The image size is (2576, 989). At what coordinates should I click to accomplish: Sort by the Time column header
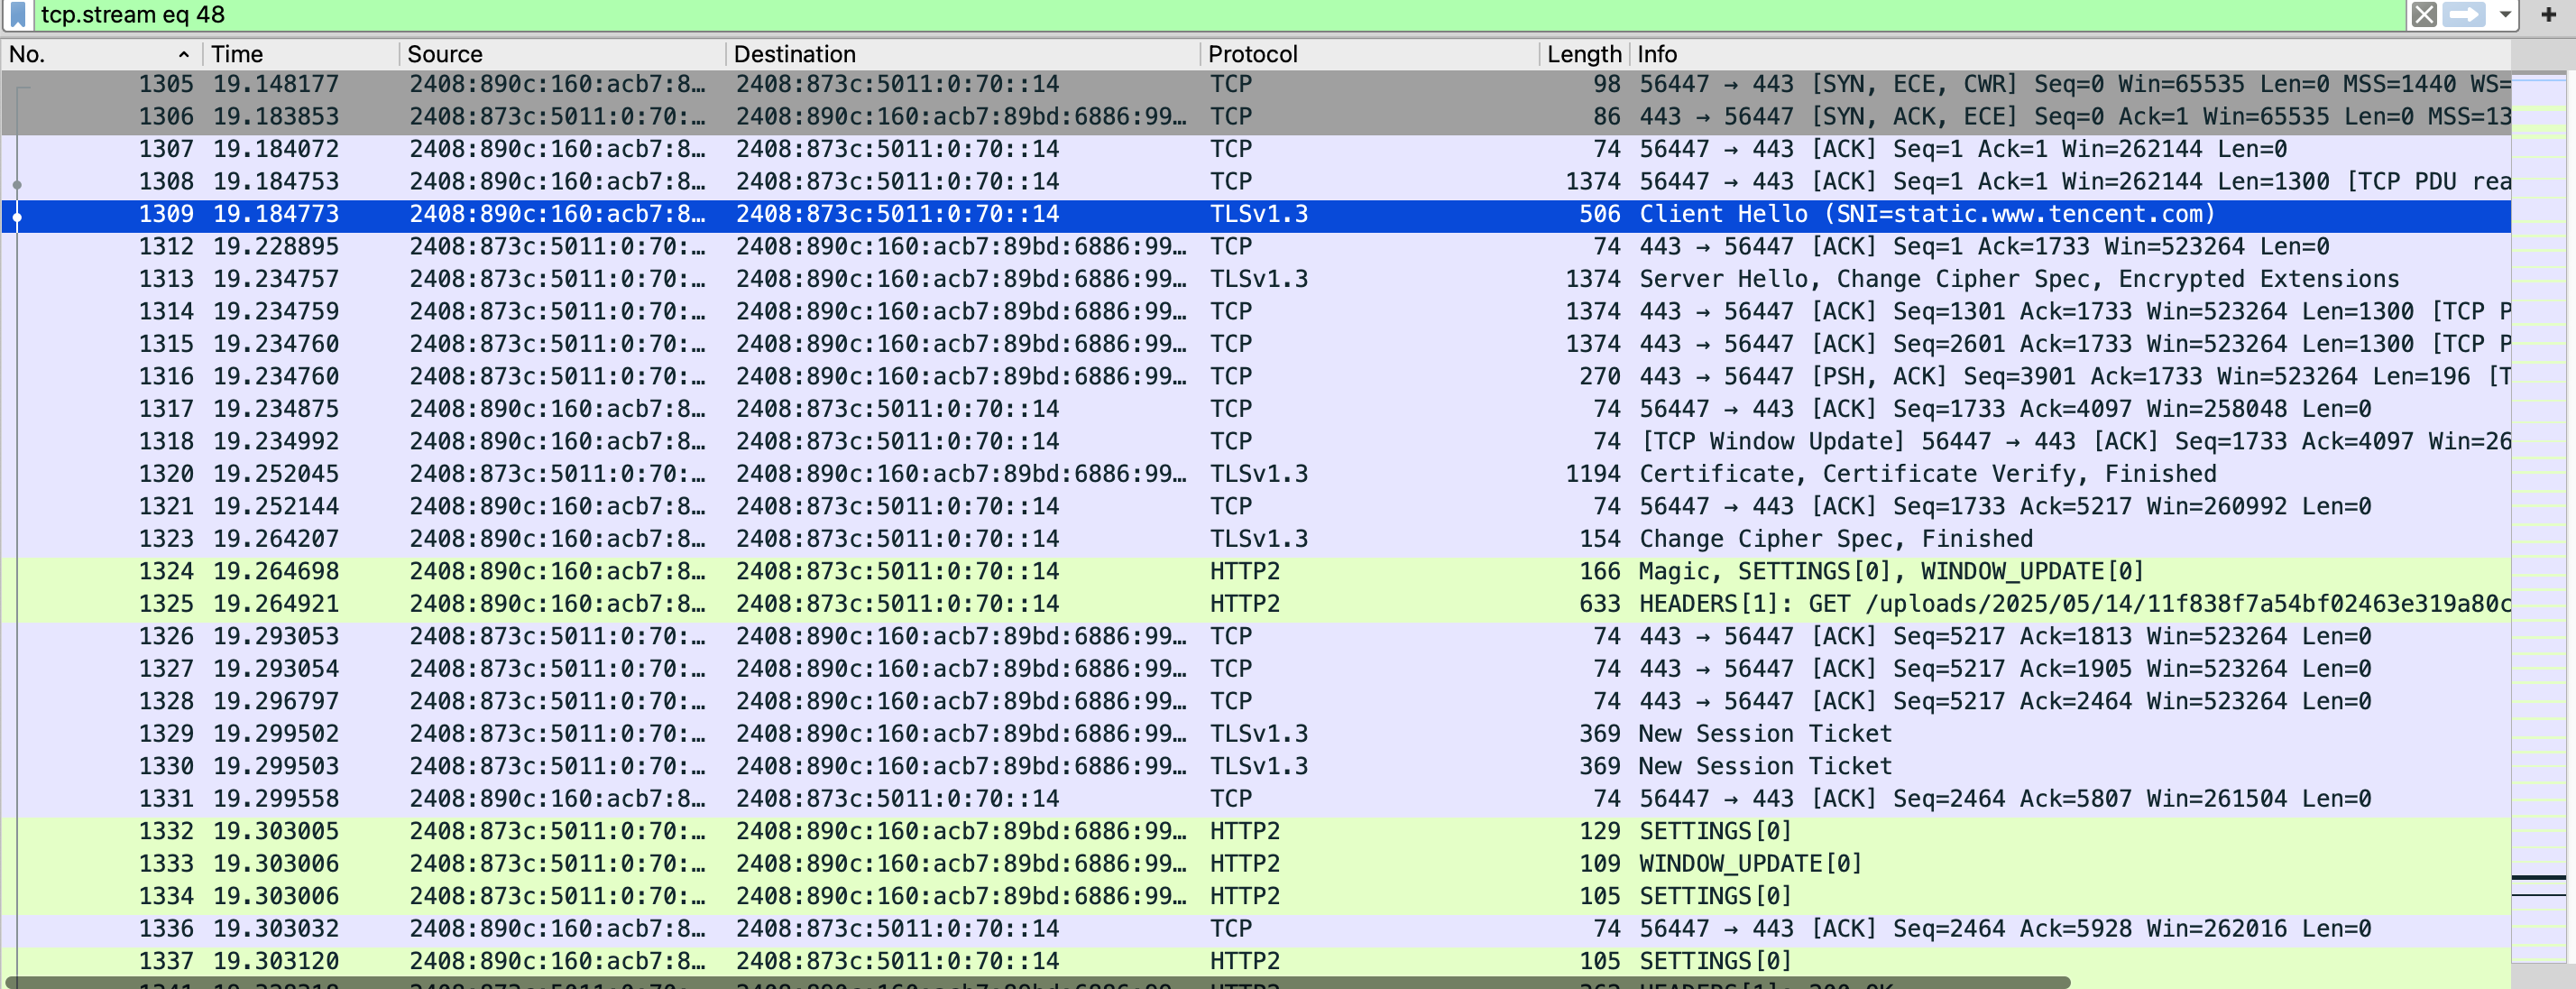tap(301, 54)
